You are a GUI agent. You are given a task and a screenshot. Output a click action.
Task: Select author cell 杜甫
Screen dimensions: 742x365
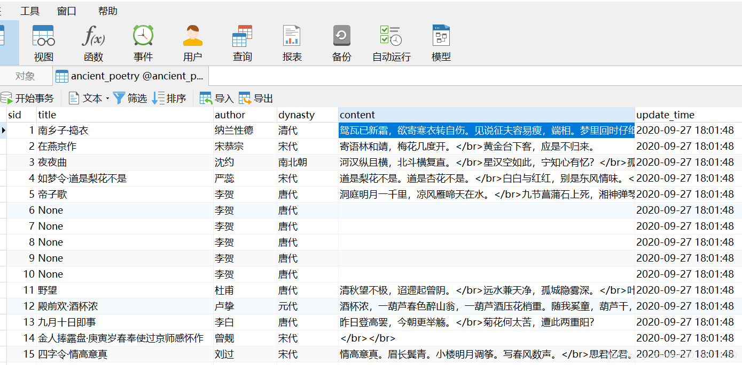[245, 290]
